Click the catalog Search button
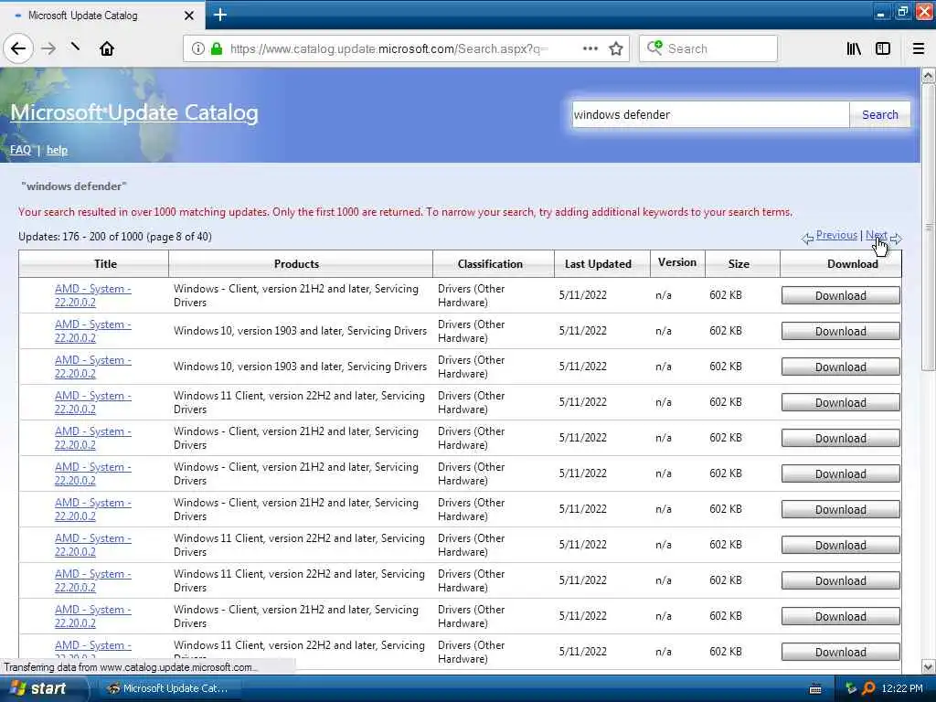This screenshot has height=702, width=936. 880,114
